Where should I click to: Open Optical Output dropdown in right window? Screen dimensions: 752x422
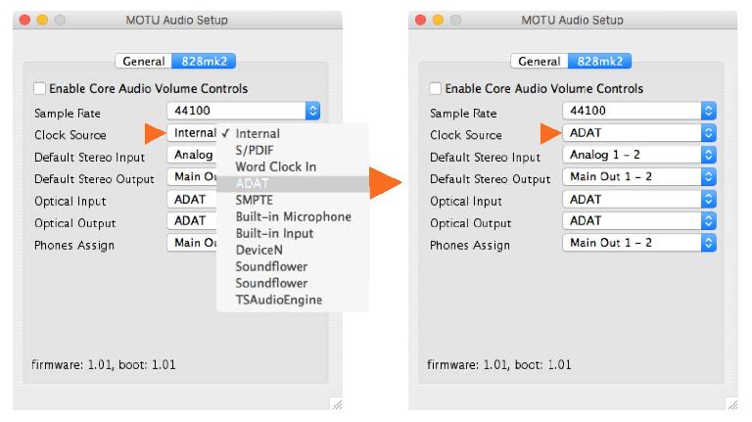(639, 221)
